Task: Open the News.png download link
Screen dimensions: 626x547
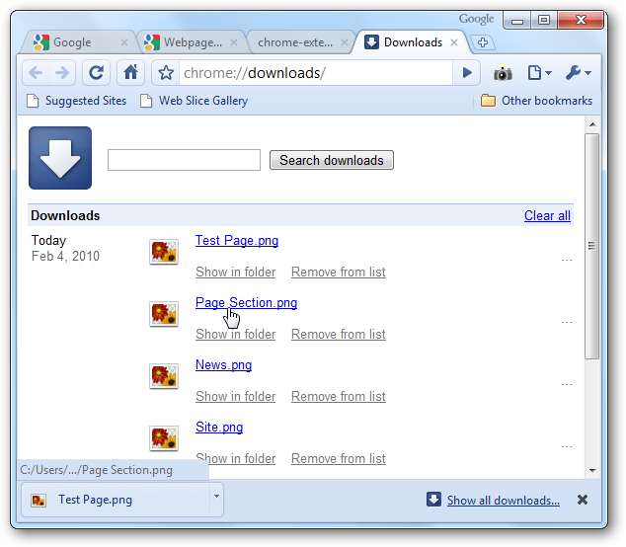Action: click(223, 365)
